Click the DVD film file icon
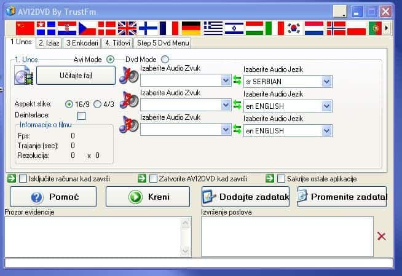Image resolution: width=402 pixels, height=276 pixels. click(24, 75)
